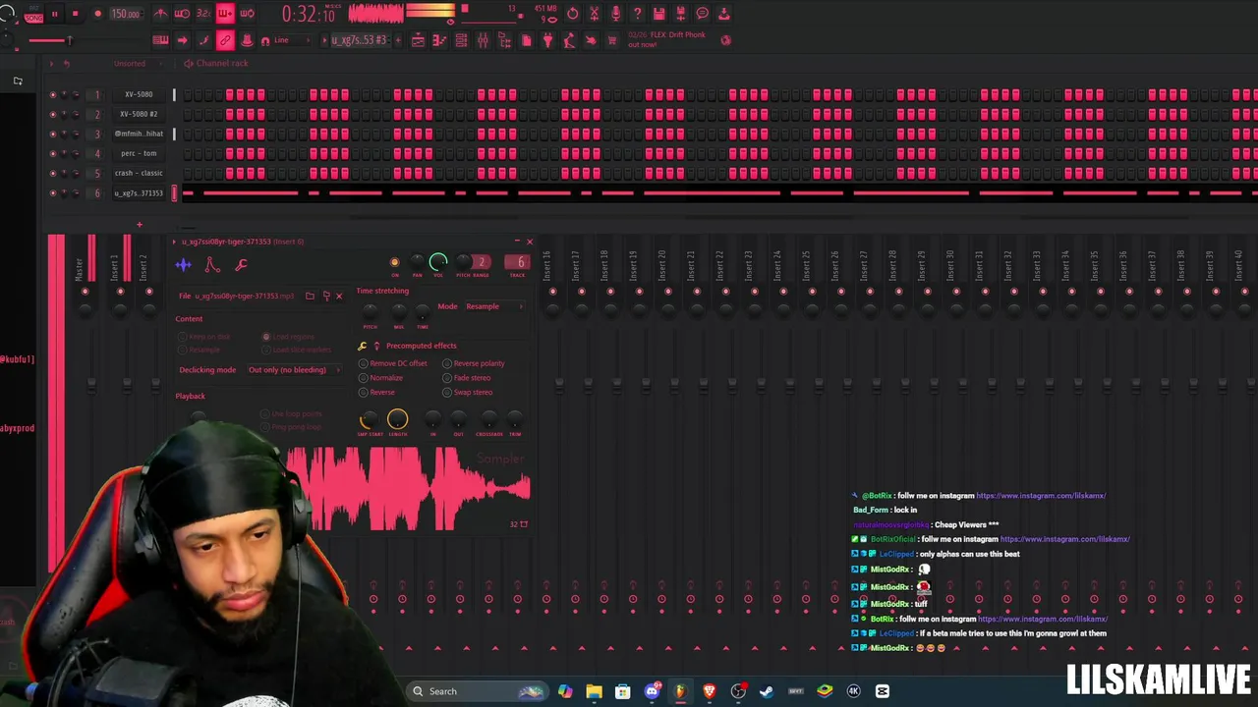Toggle the highlighted link button in the top toolbar's second row
The image size is (1258, 707).
coord(225,40)
